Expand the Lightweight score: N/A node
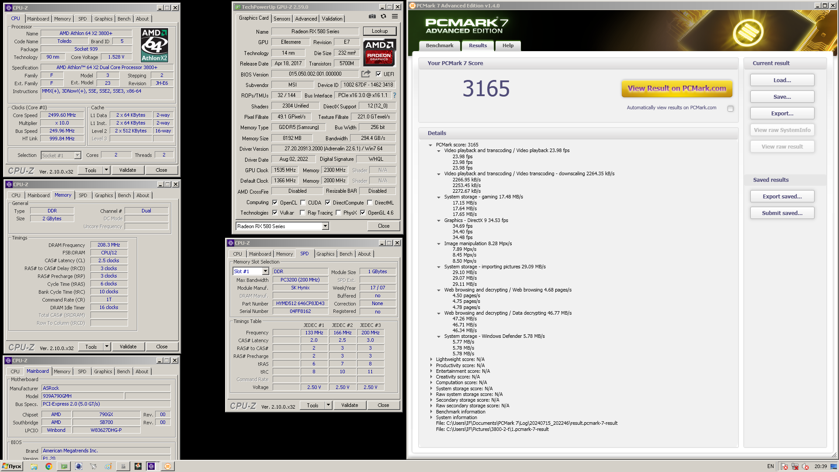Image resolution: width=839 pixels, height=472 pixels. (431, 359)
